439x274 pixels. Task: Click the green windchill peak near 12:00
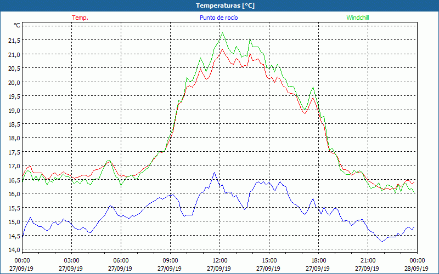coord(223,33)
